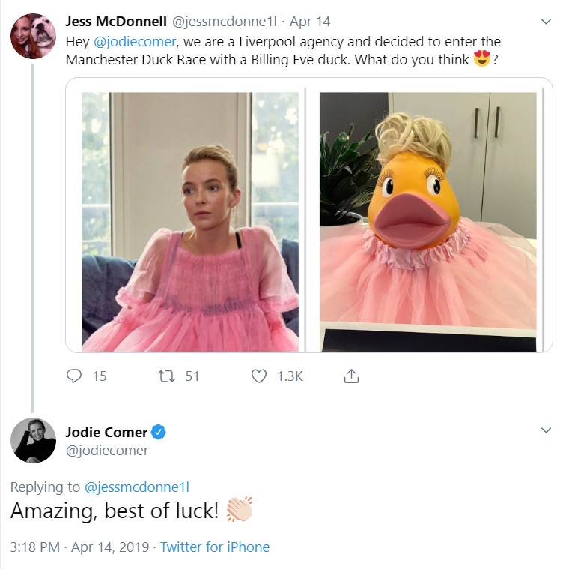Click the 3:18 PM Apr 14, 2019 timestamp
Image resolution: width=566 pixels, height=569 pixels.
tap(79, 547)
